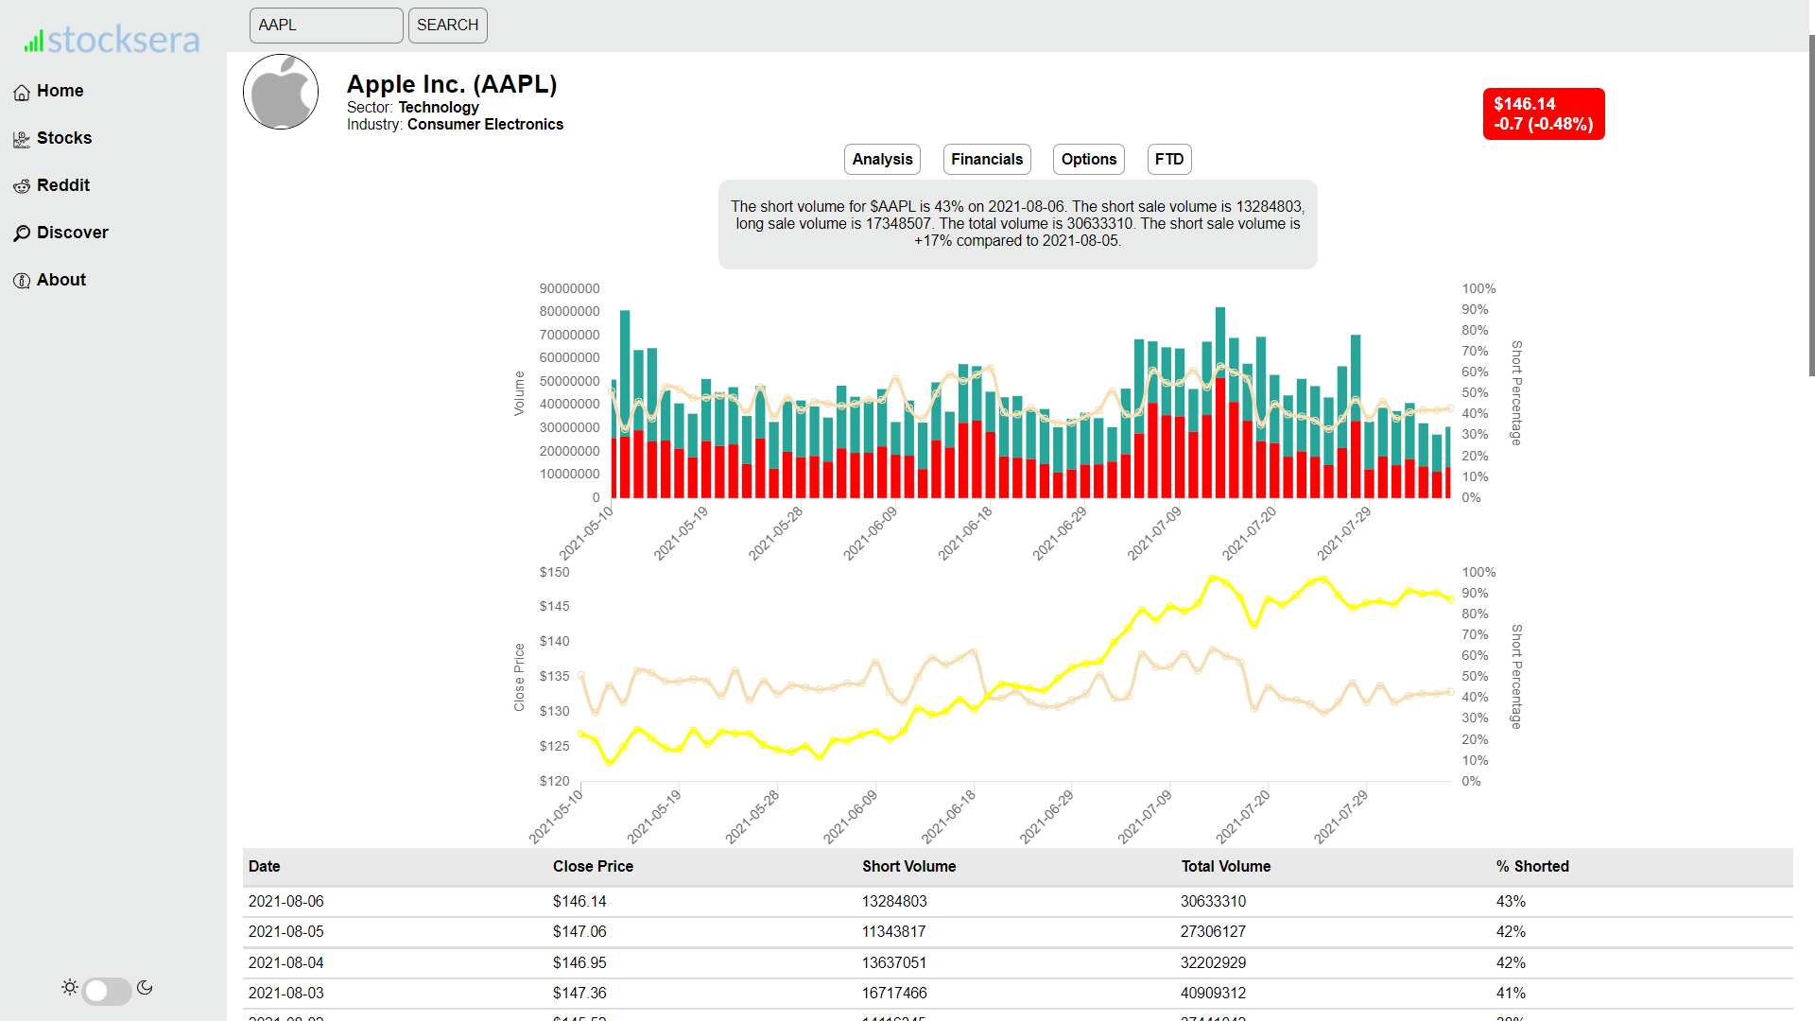Image resolution: width=1815 pixels, height=1021 pixels.
Task: Toggle the dark mode switch
Action: click(107, 990)
